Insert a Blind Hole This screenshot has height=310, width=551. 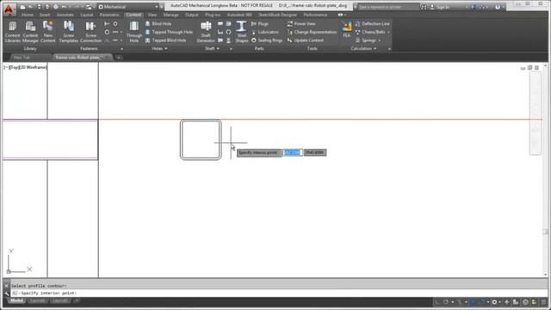(x=158, y=23)
